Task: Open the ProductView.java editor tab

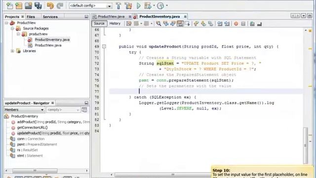Action: coord(111,16)
